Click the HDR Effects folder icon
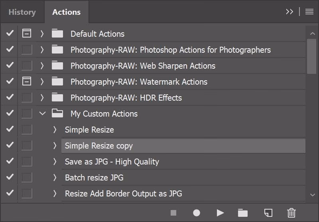 (57, 97)
